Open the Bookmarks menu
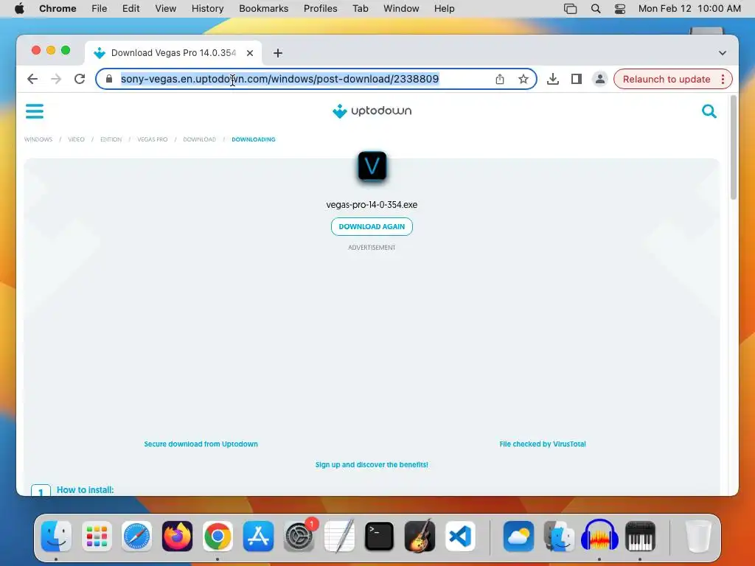 click(264, 9)
